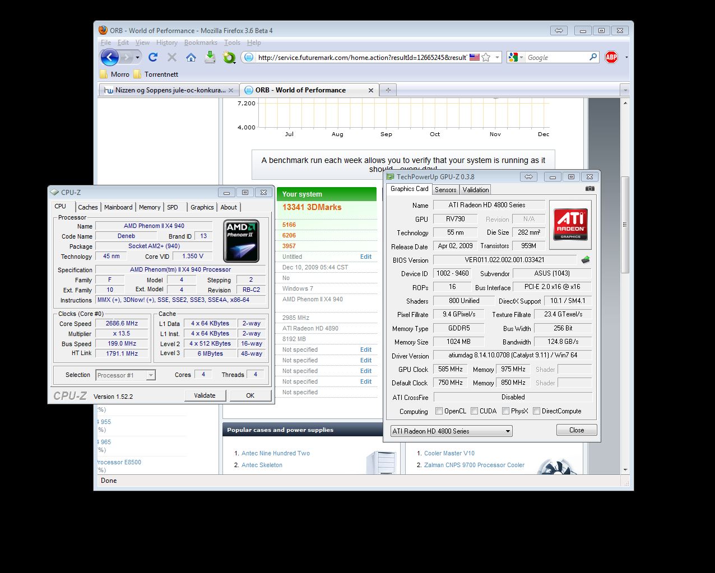715x573 pixels.
Task: Open the ATI Radeon HD 4800 Series dropdown
Action: (452, 431)
